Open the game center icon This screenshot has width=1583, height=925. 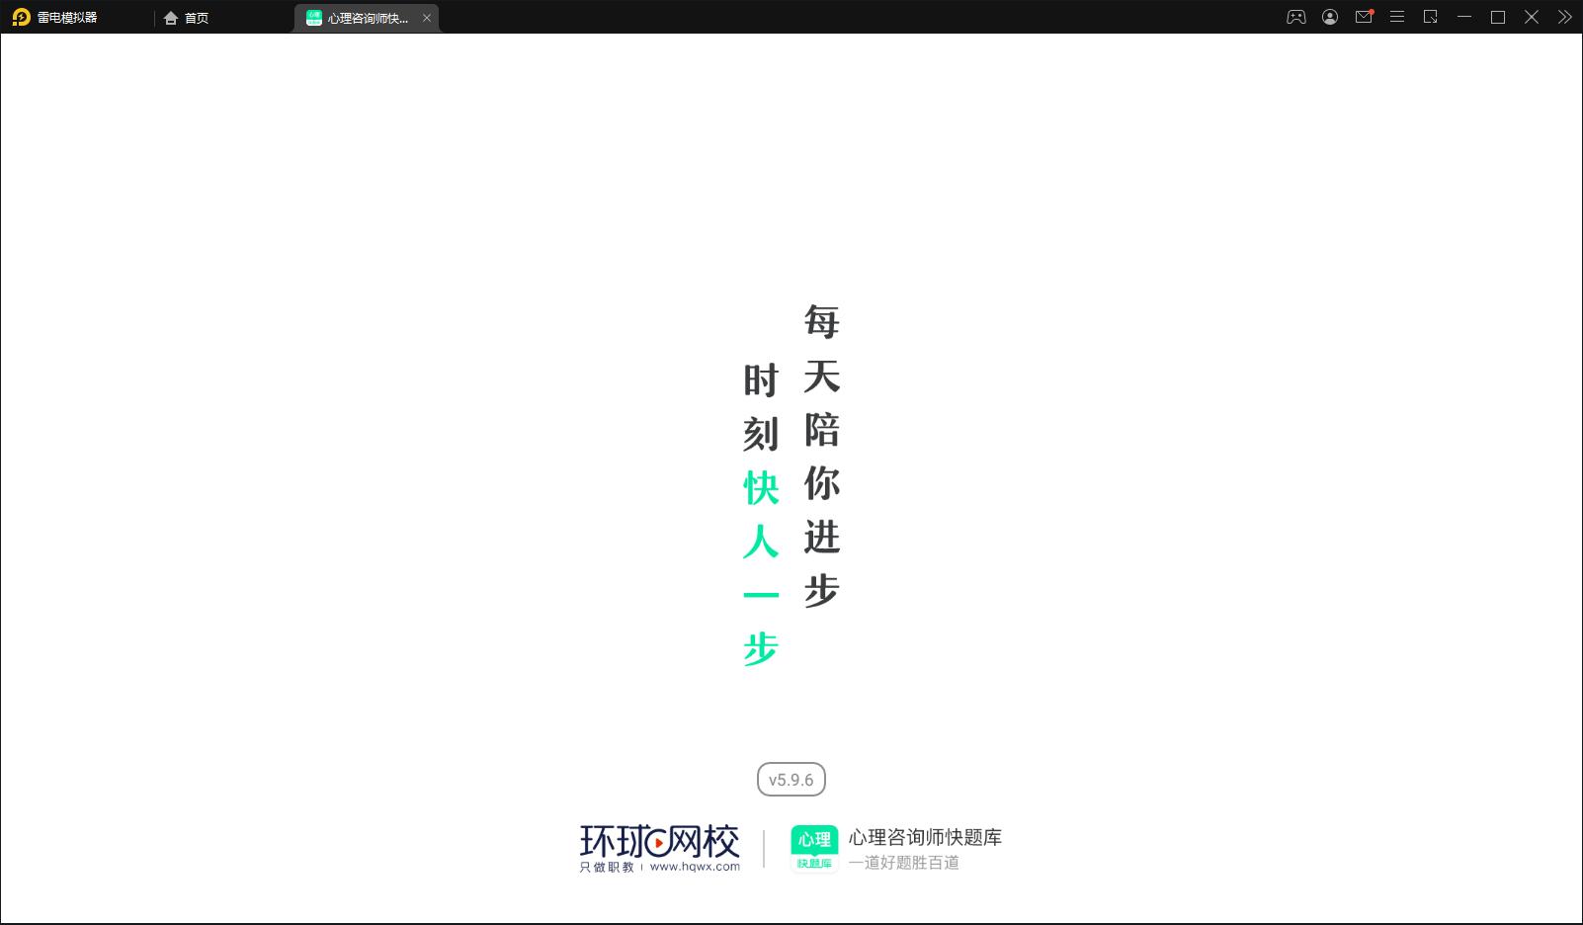coord(1295,17)
